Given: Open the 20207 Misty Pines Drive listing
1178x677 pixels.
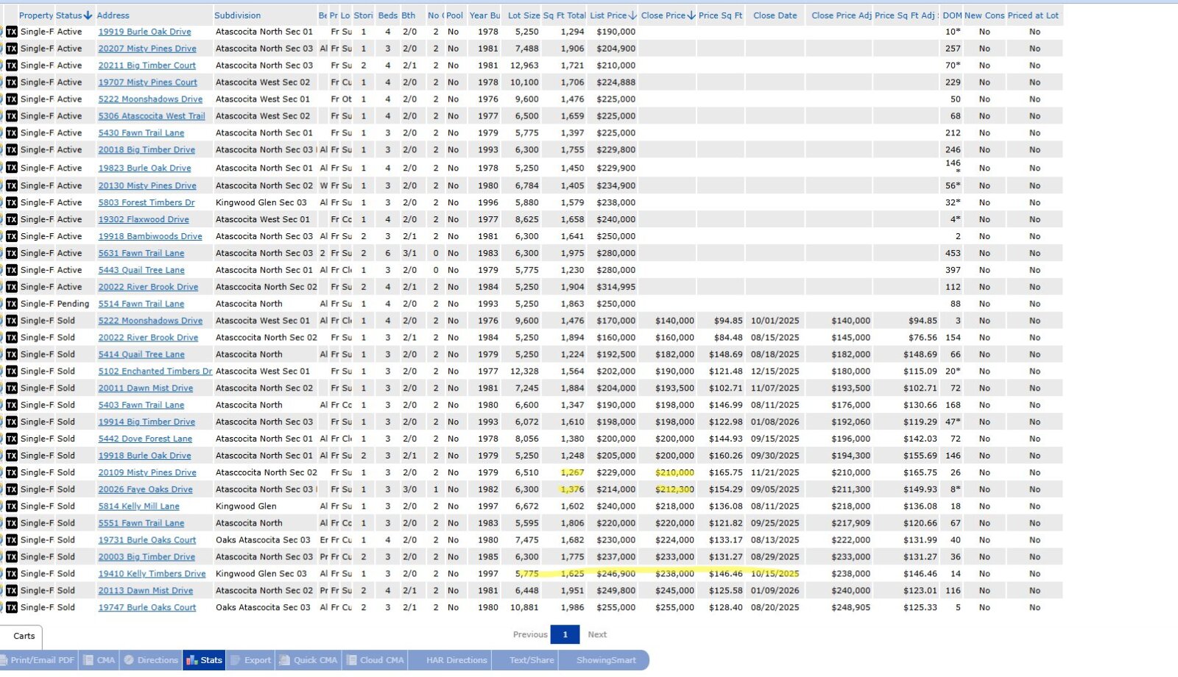Looking at the screenshot, I should 147,49.
